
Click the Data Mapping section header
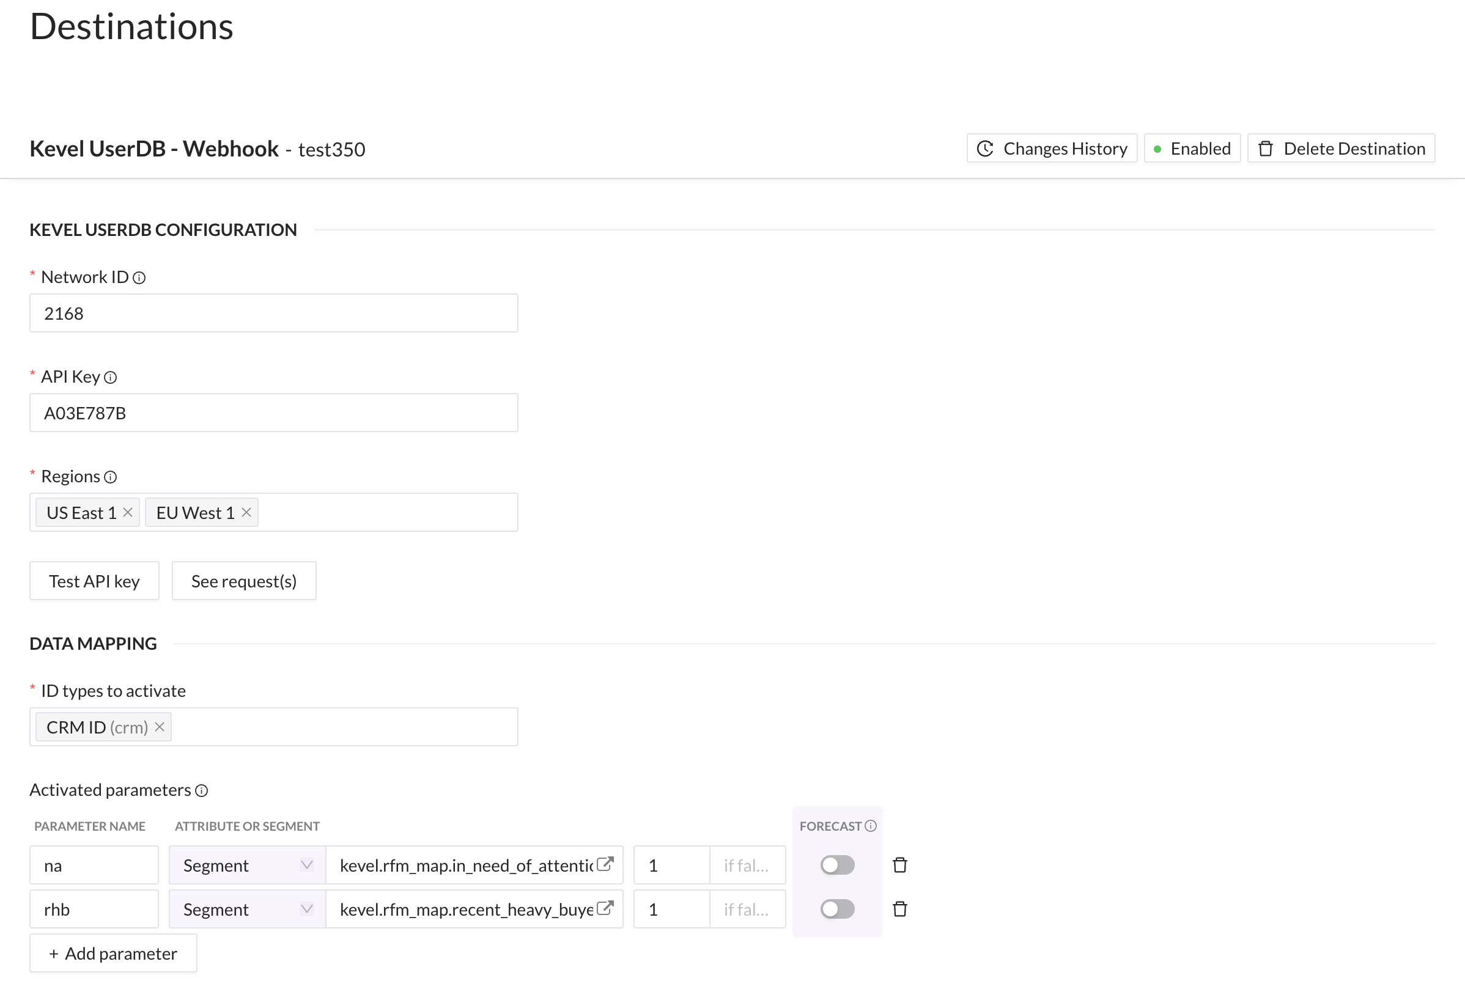(x=93, y=642)
